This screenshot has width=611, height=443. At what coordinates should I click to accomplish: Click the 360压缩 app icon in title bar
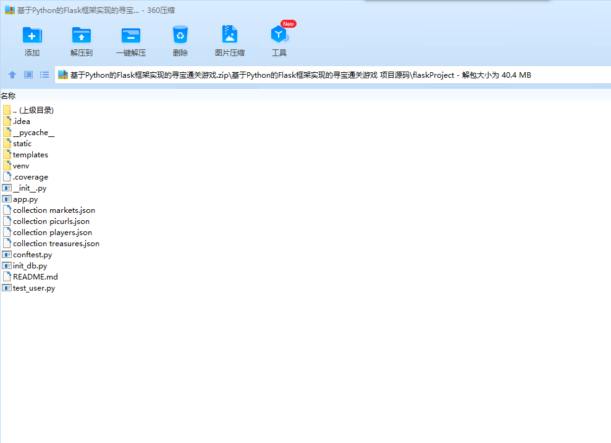click(x=10, y=10)
